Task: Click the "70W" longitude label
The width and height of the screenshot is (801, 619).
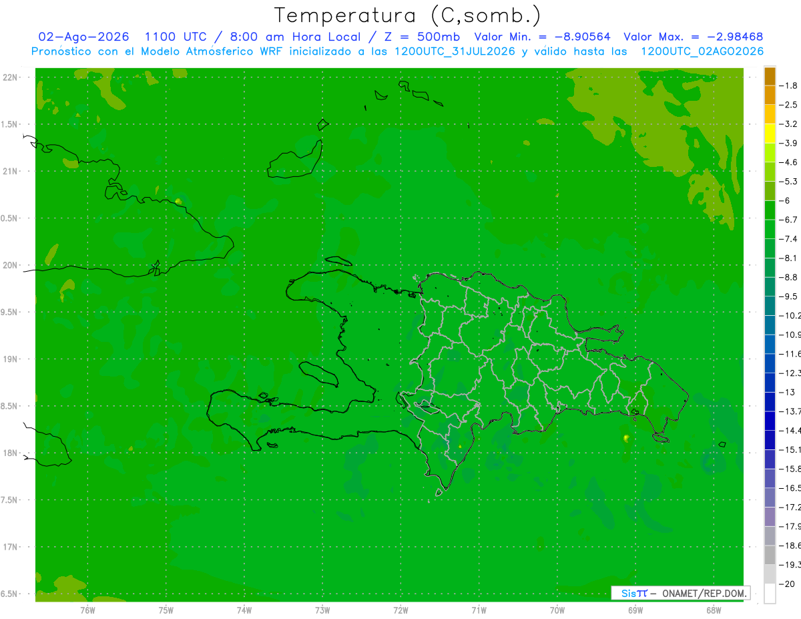Action: click(557, 610)
